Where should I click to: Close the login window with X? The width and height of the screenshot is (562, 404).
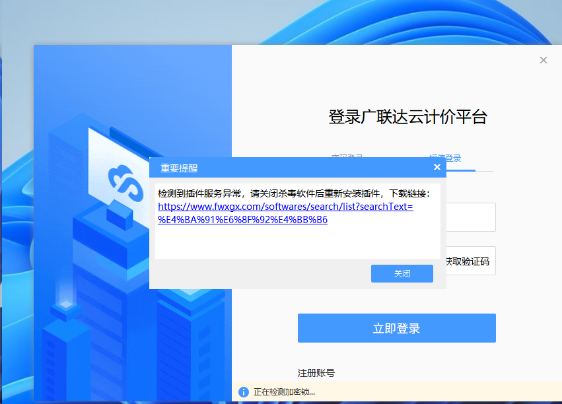click(544, 60)
